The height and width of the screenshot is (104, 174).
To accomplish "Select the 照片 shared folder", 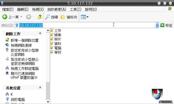I will 56,39.
